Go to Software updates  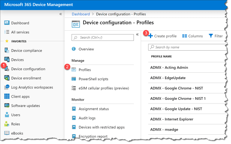[x=25, y=106]
